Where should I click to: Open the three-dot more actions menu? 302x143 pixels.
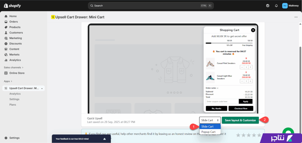click(x=296, y=17)
